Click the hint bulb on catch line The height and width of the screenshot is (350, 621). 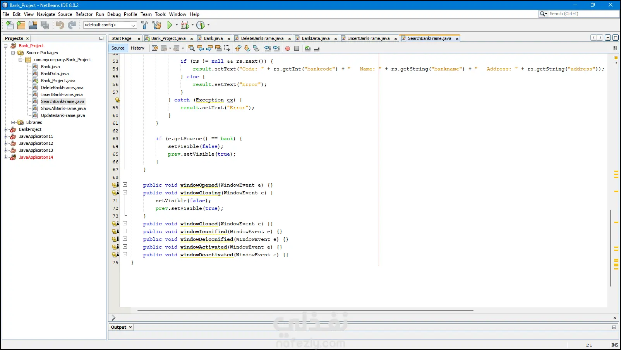(117, 100)
